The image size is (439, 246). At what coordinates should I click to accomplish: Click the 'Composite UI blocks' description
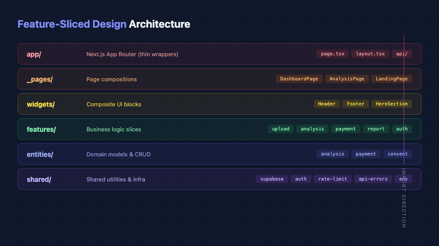coord(114,104)
